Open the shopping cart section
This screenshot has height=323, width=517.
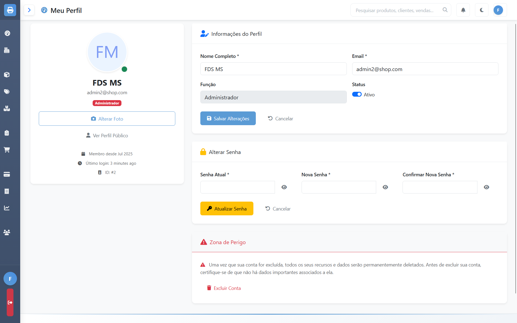pos(7,150)
